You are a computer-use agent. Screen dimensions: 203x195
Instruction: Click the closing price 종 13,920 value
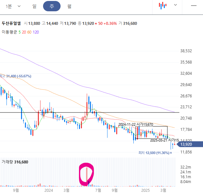pyautogui.click(x=86, y=23)
